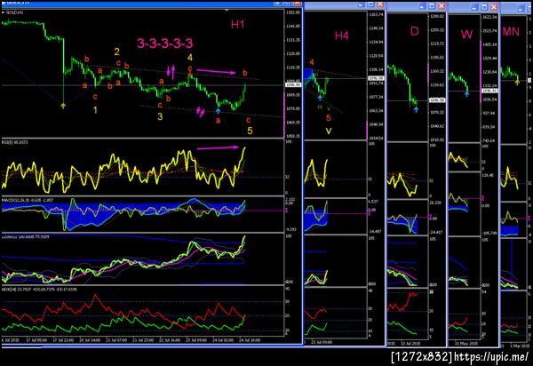Click the '23 Jul 09:00' date in H4 window
Viewport: 533px width, 366px height.
tap(322, 342)
